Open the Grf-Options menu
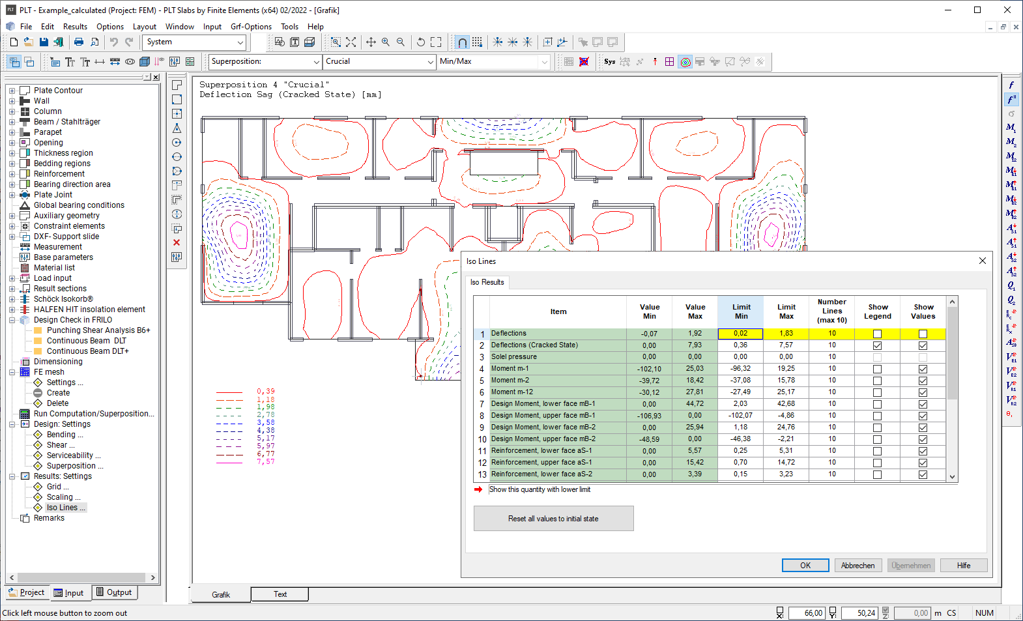The height and width of the screenshot is (621, 1023). pos(251,27)
